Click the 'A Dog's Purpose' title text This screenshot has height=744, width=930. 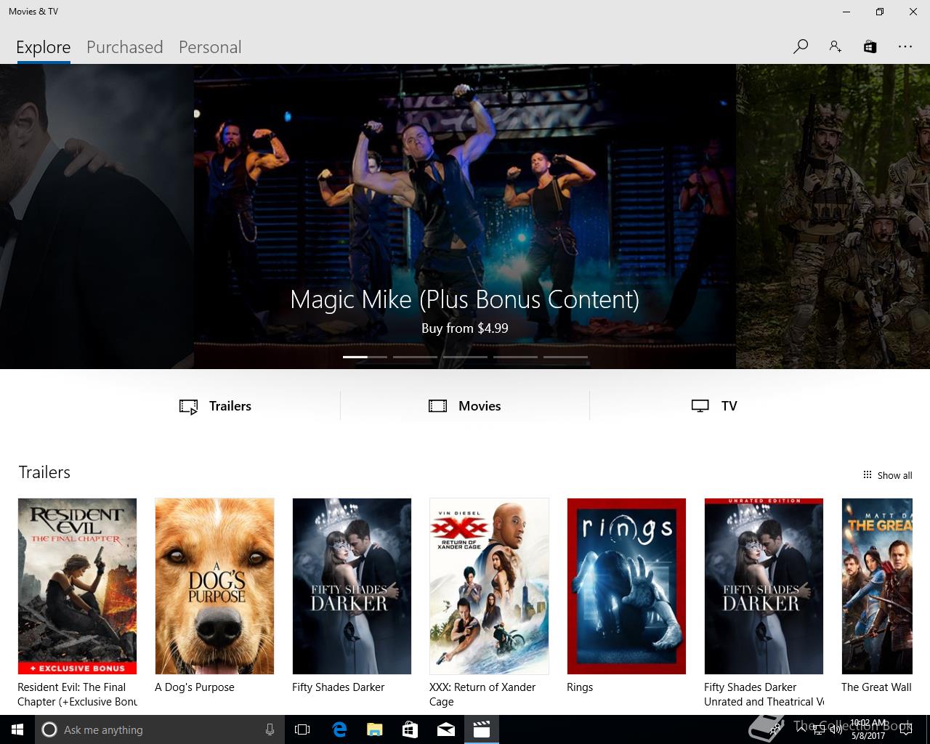coord(195,687)
